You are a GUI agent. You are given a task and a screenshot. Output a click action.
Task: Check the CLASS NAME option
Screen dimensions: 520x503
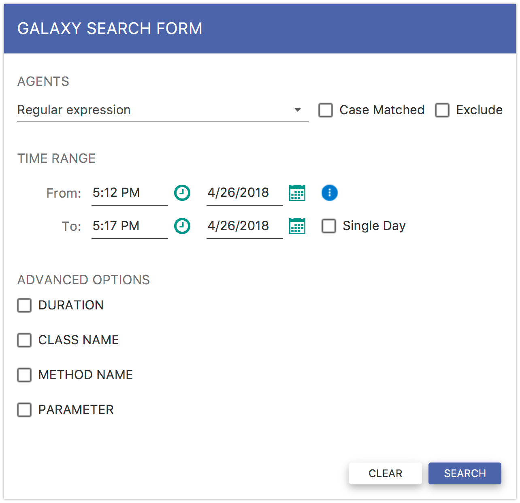(24, 340)
